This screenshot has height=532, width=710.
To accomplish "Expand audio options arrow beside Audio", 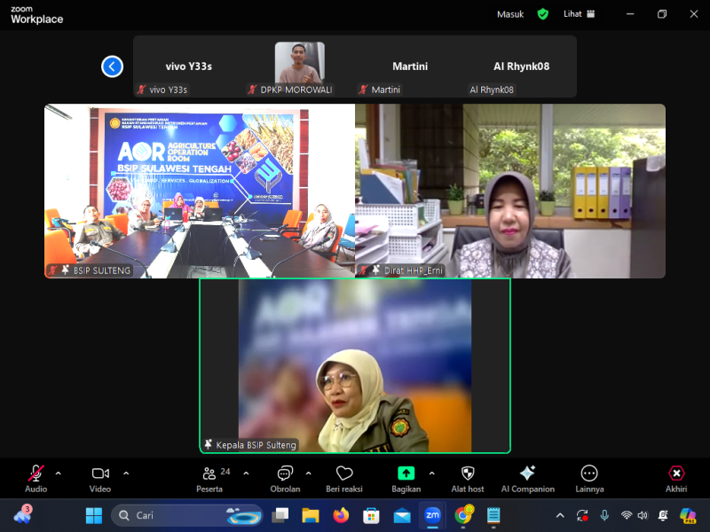I will pos(59,473).
